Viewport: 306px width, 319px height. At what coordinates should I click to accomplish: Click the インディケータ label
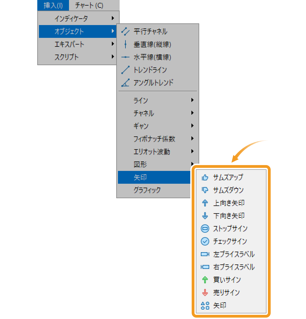click(71, 19)
